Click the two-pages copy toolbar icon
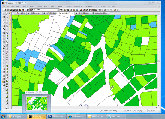165x119 pixels. point(105,10)
